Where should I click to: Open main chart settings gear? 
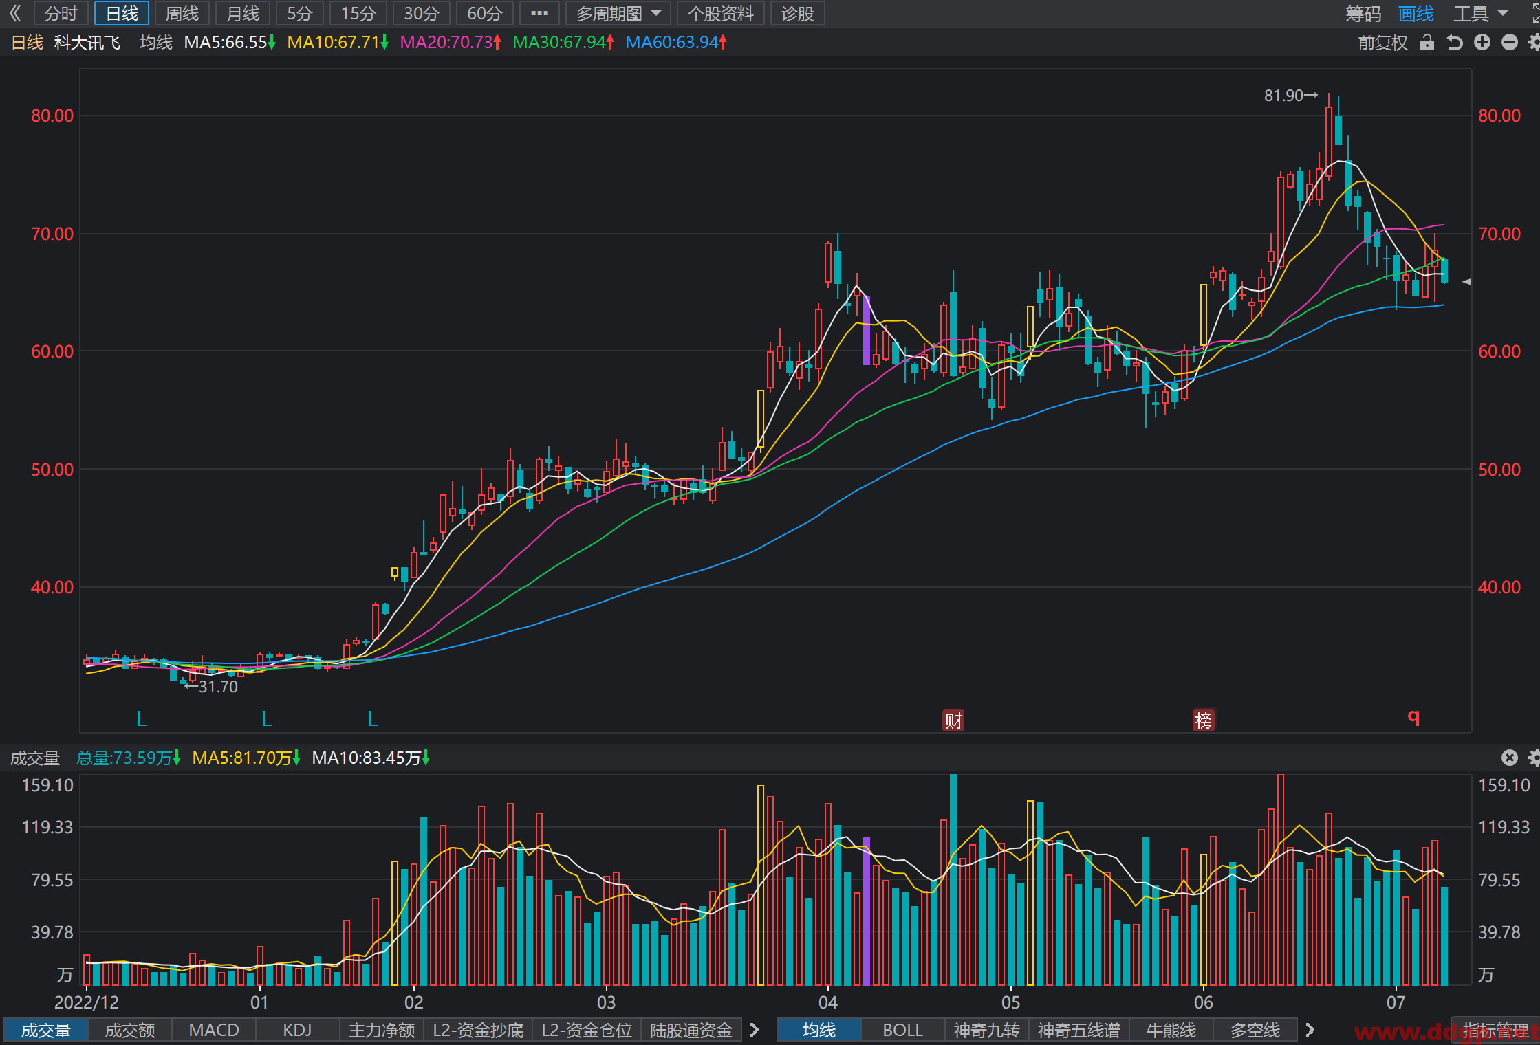(x=1534, y=43)
